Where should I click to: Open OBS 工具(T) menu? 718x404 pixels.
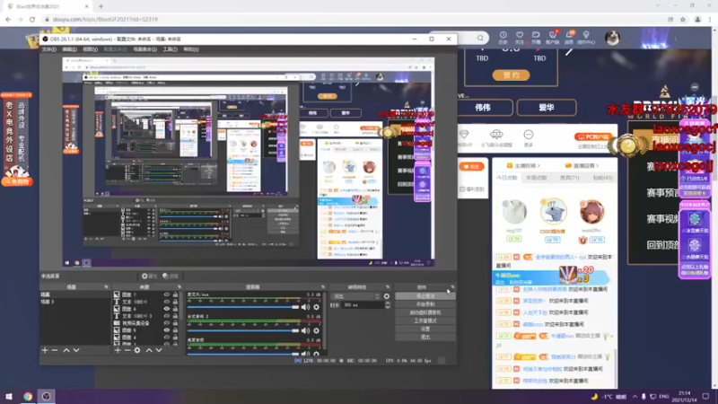point(170,49)
